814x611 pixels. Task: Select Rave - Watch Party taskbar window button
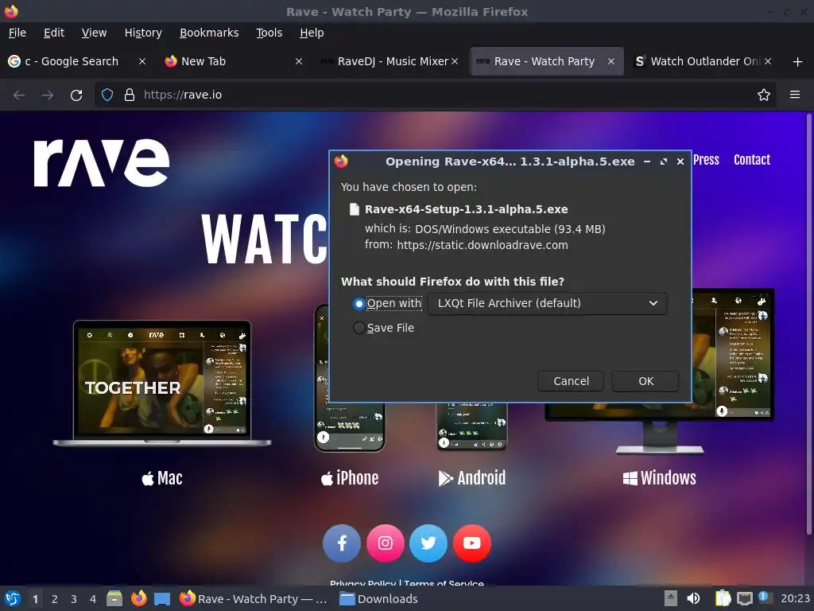coord(254,599)
